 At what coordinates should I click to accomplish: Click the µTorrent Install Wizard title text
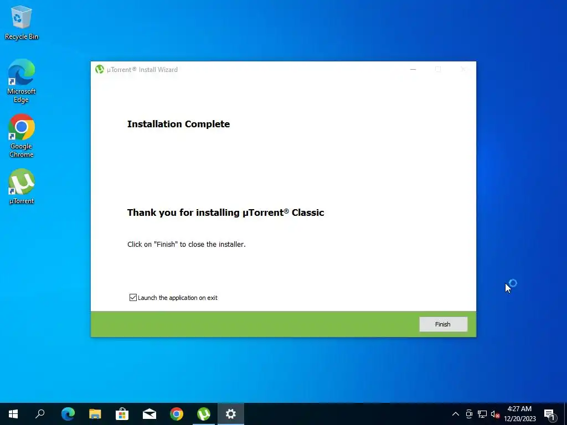(x=142, y=69)
